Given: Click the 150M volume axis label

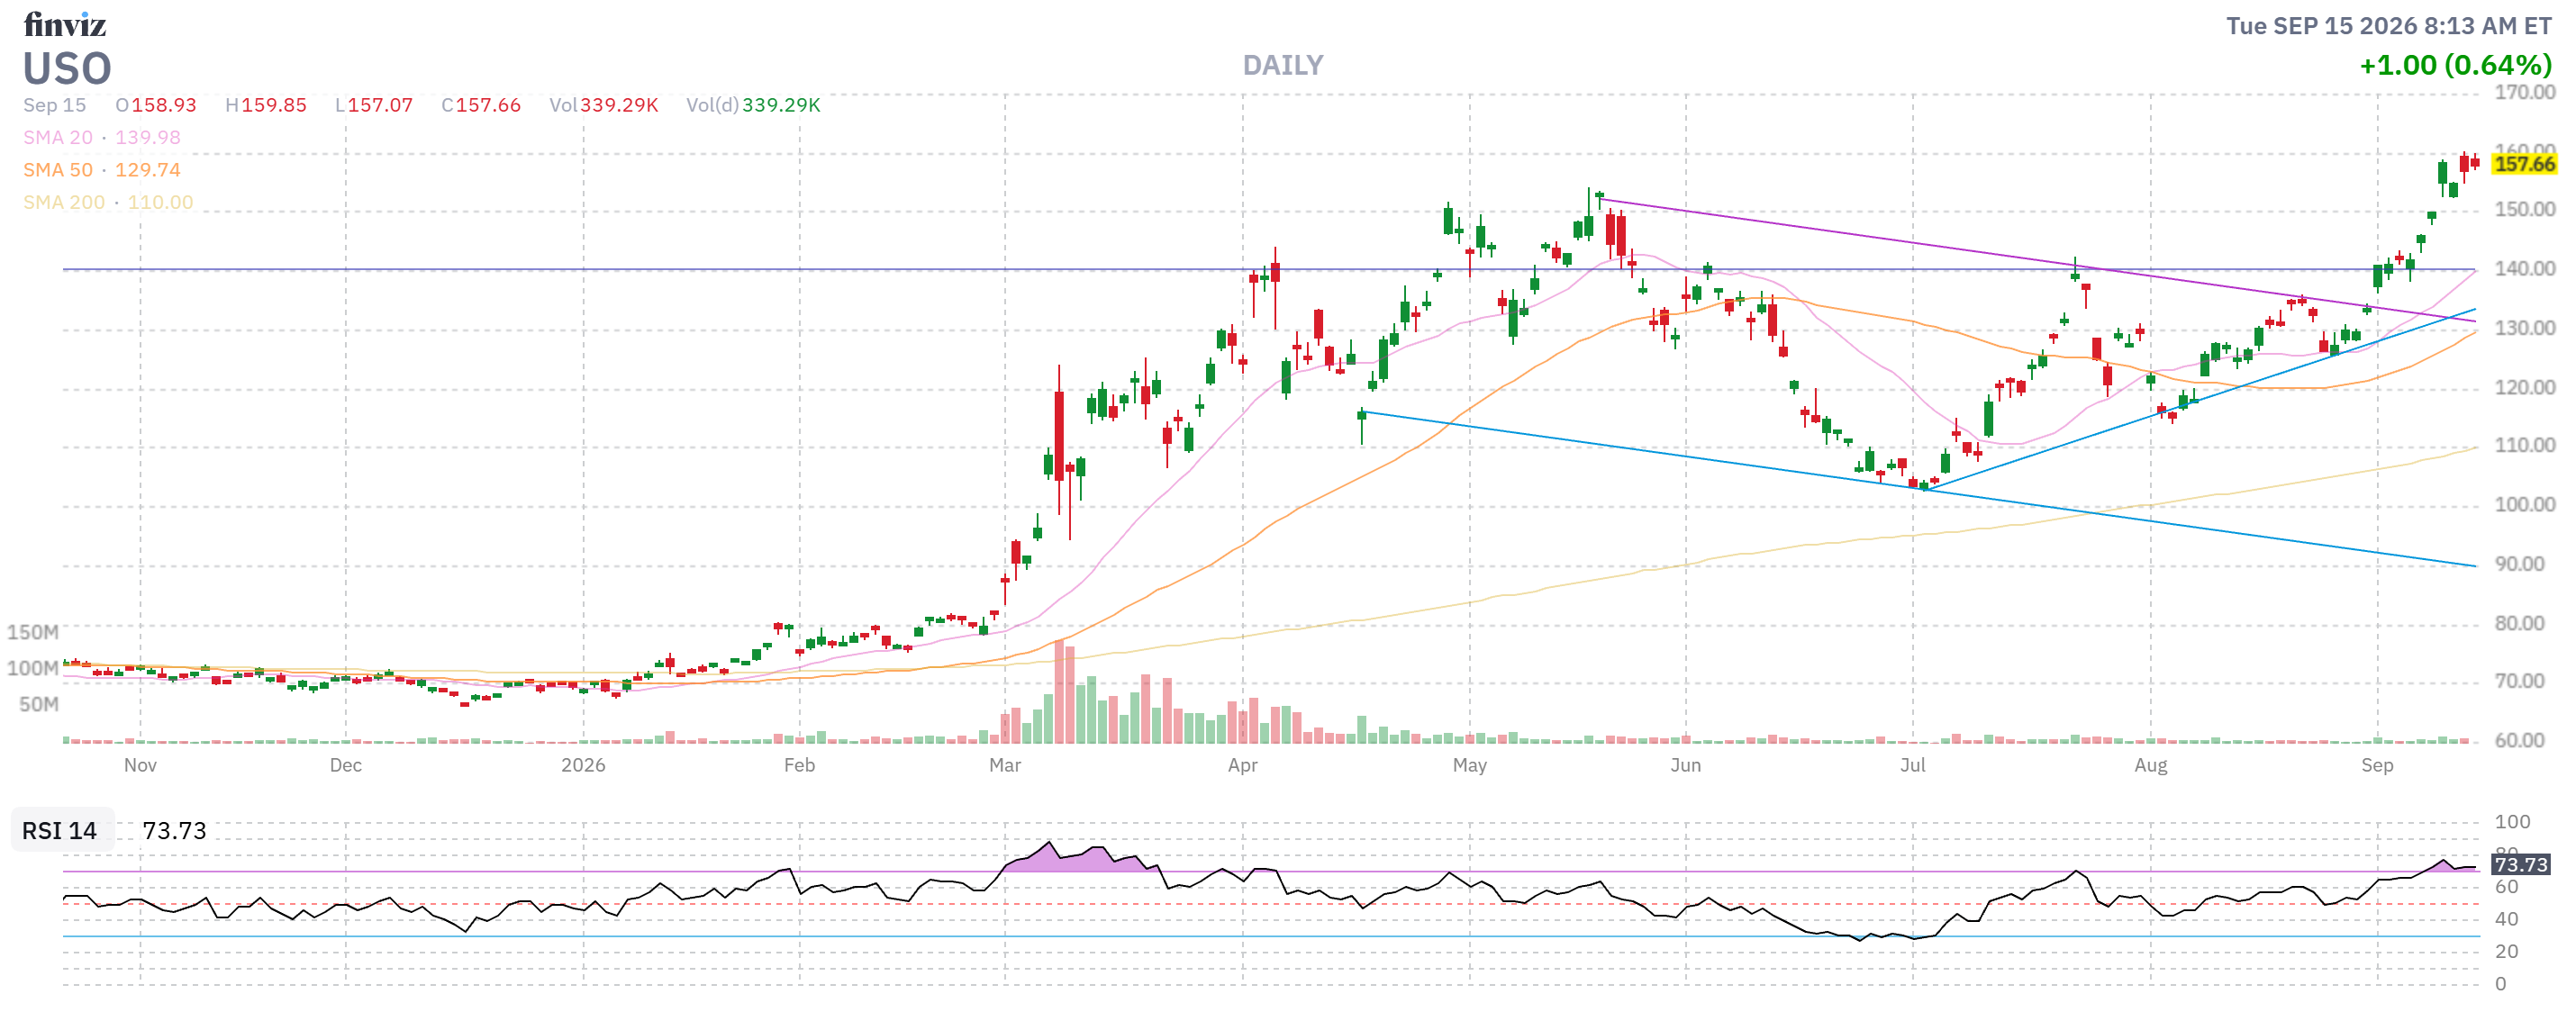Looking at the screenshot, I should click(x=33, y=632).
